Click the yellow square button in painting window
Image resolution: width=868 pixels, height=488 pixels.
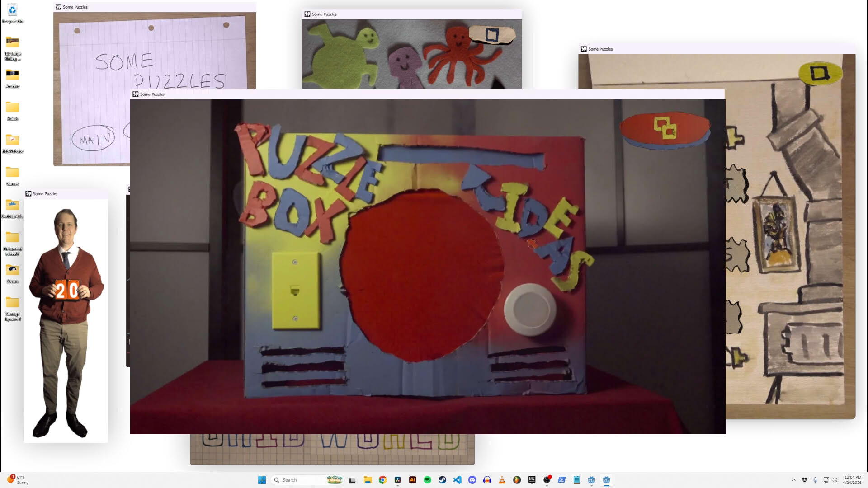[821, 73]
